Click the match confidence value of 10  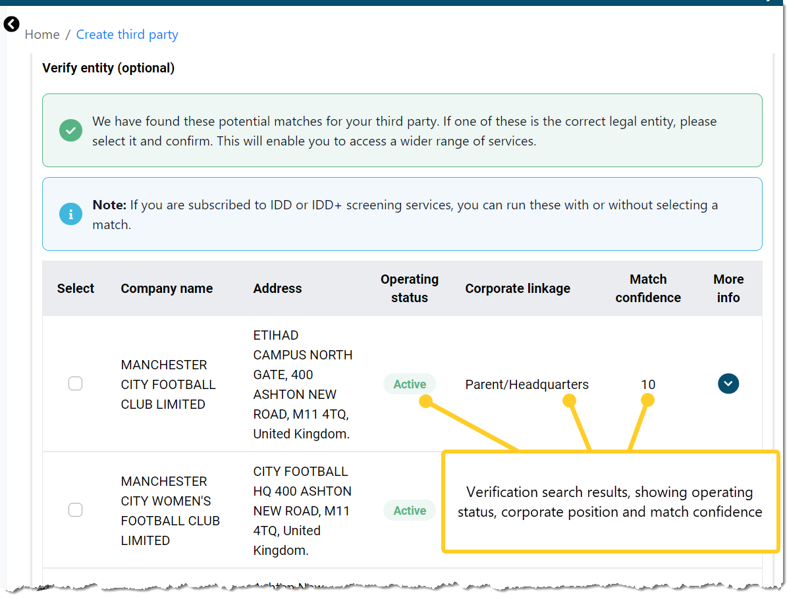[648, 384]
